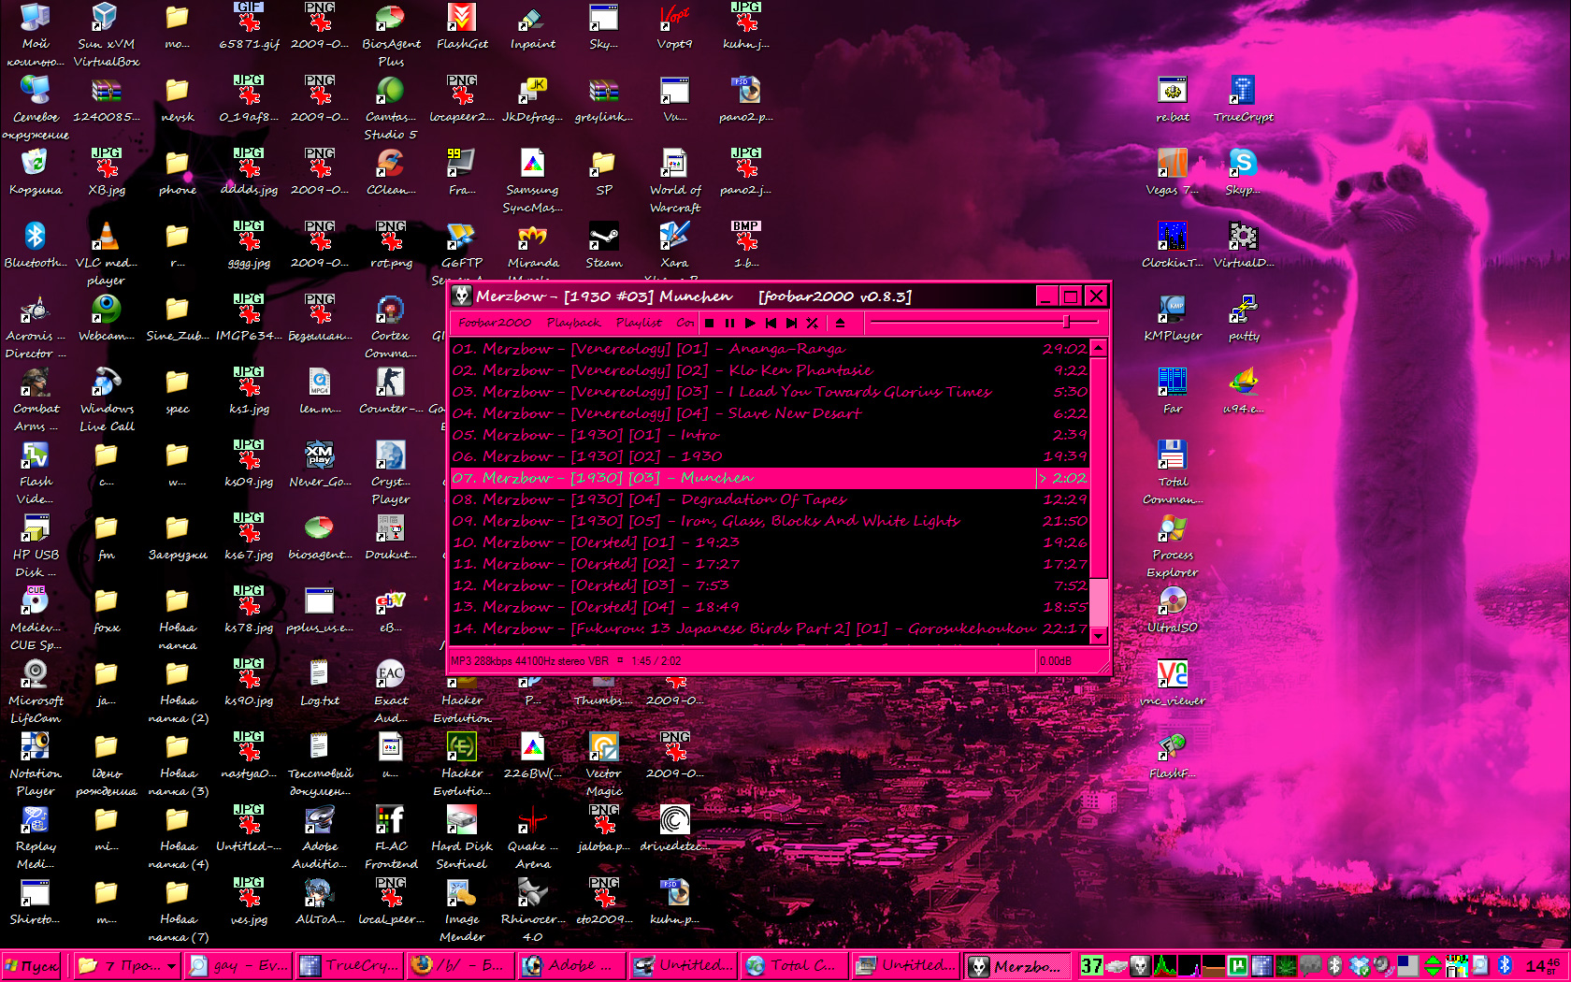Select track 02 Klo Ken Phantasie

[x=769, y=370]
